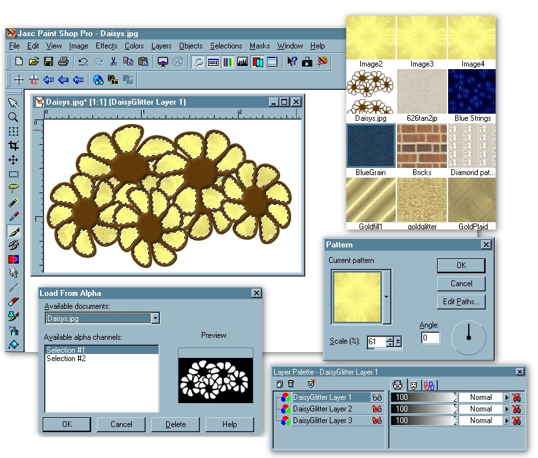The height and width of the screenshot is (458, 538).
Task: Toggle the layer palette toolbar button
Action: pyautogui.click(x=257, y=62)
